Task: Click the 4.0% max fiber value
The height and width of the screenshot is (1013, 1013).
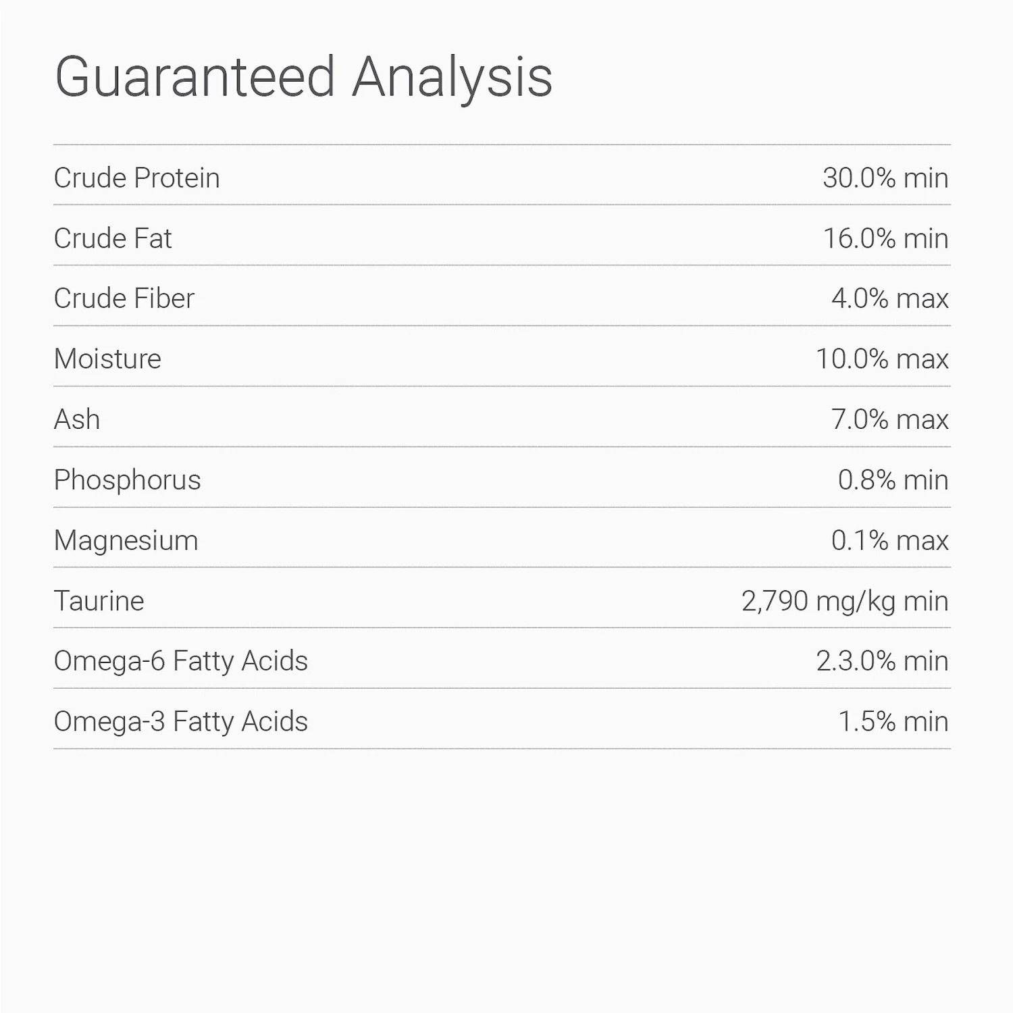Action: [x=889, y=298]
